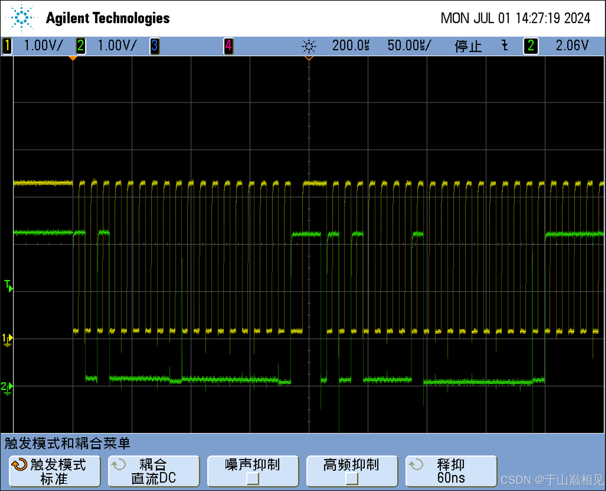
Task: Click the trigger level T marker
Action: 9,286
